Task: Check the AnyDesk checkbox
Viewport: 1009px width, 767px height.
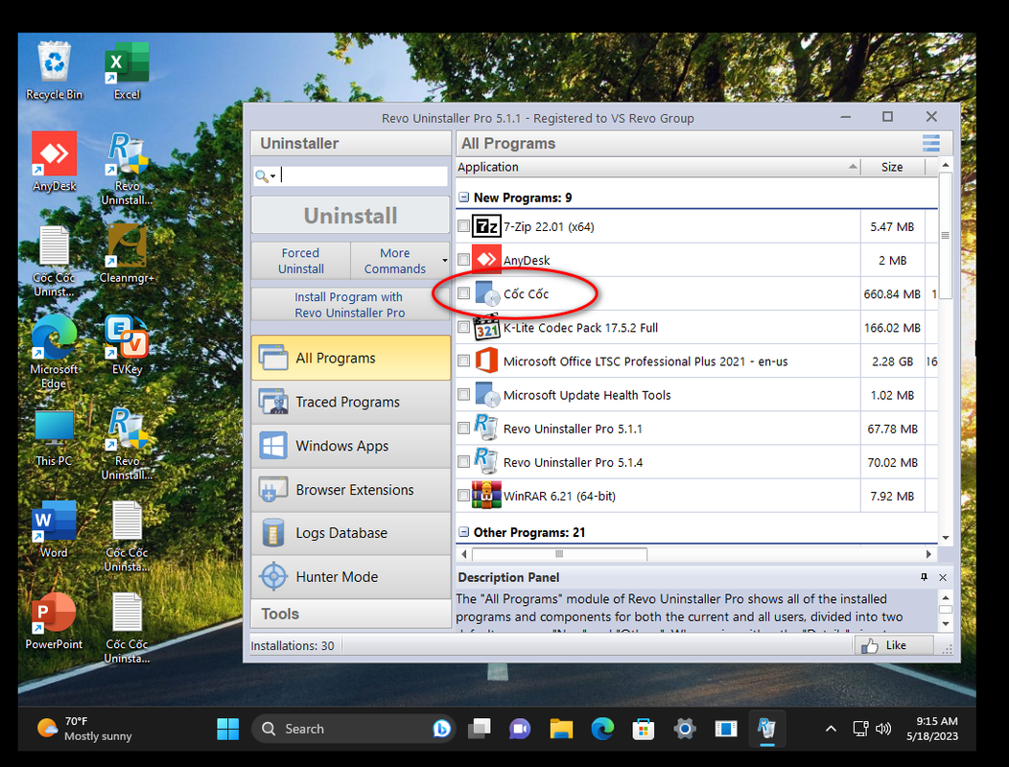Action: point(463,259)
